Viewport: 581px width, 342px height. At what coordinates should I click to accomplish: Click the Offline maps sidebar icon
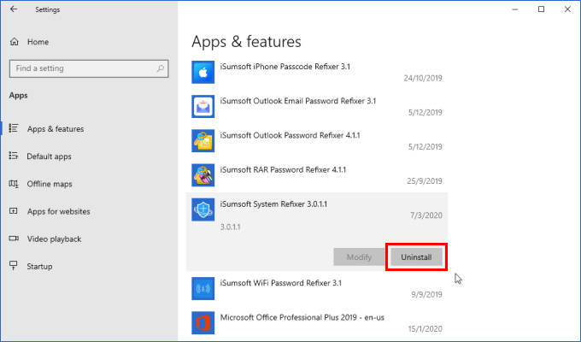coord(14,184)
